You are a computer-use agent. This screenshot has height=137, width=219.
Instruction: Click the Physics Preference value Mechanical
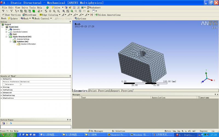[x=45, y=82]
